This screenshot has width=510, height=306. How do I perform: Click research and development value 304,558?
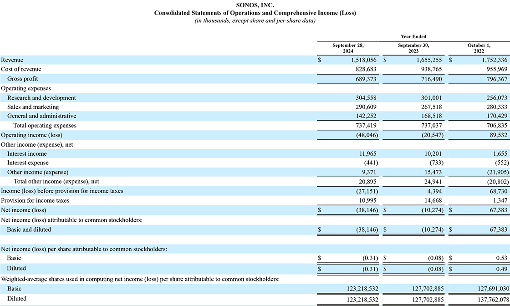point(366,98)
